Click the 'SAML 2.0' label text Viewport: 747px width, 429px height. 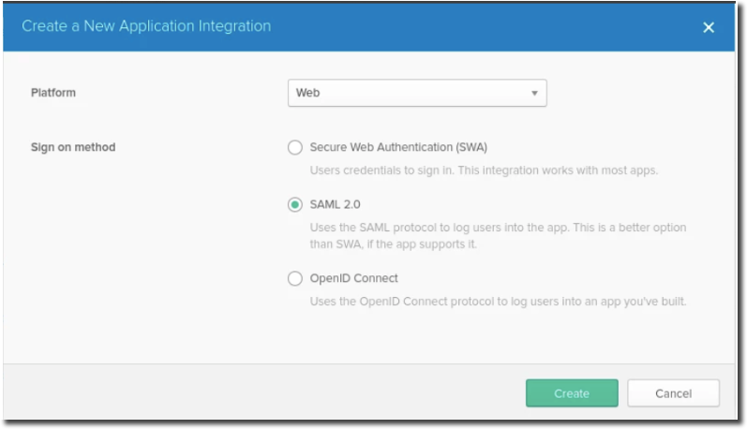tap(335, 204)
